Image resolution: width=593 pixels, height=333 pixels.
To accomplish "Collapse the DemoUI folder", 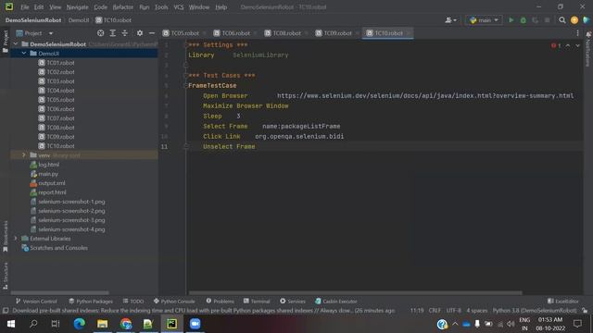I will tap(24, 54).
